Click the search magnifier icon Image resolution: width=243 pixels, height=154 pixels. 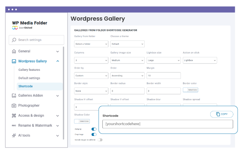(14, 40)
